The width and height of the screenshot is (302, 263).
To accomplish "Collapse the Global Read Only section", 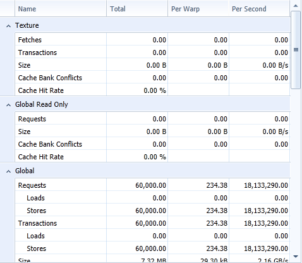I will [x=8, y=105].
